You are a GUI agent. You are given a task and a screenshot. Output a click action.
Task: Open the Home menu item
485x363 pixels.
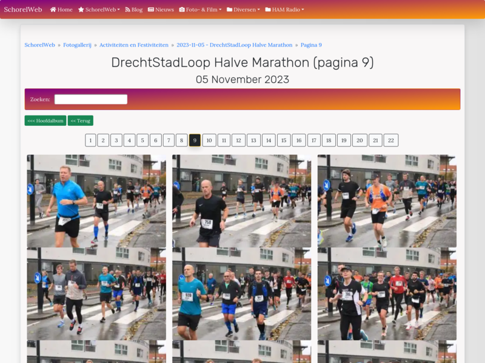(x=61, y=10)
